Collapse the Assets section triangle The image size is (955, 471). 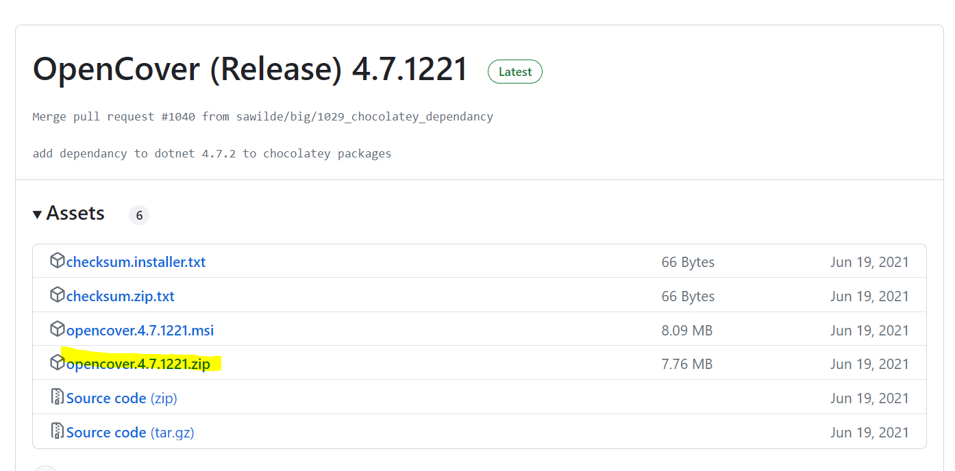pyautogui.click(x=38, y=214)
